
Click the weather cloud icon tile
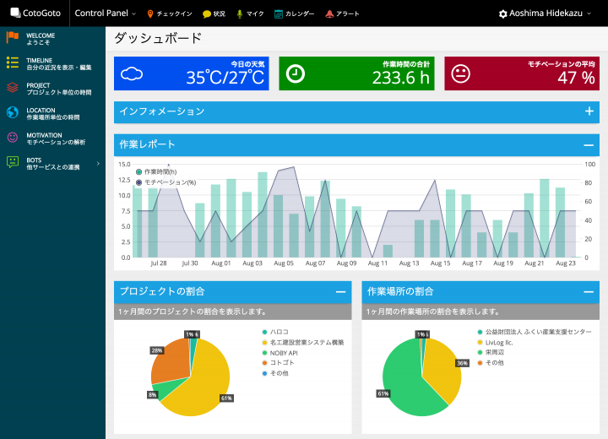tap(132, 74)
